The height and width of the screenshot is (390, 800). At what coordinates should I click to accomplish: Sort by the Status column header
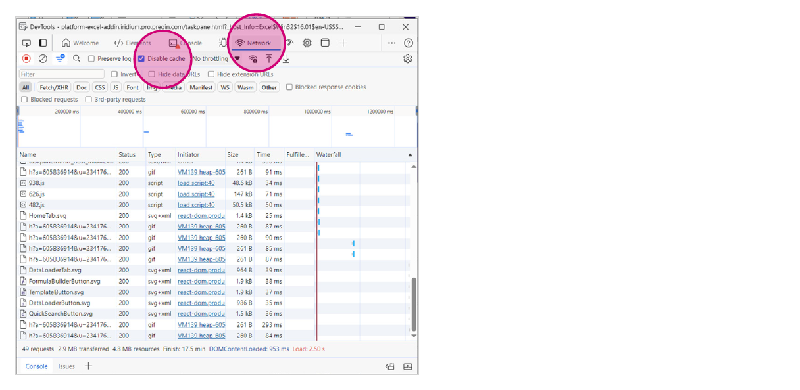(130, 155)
